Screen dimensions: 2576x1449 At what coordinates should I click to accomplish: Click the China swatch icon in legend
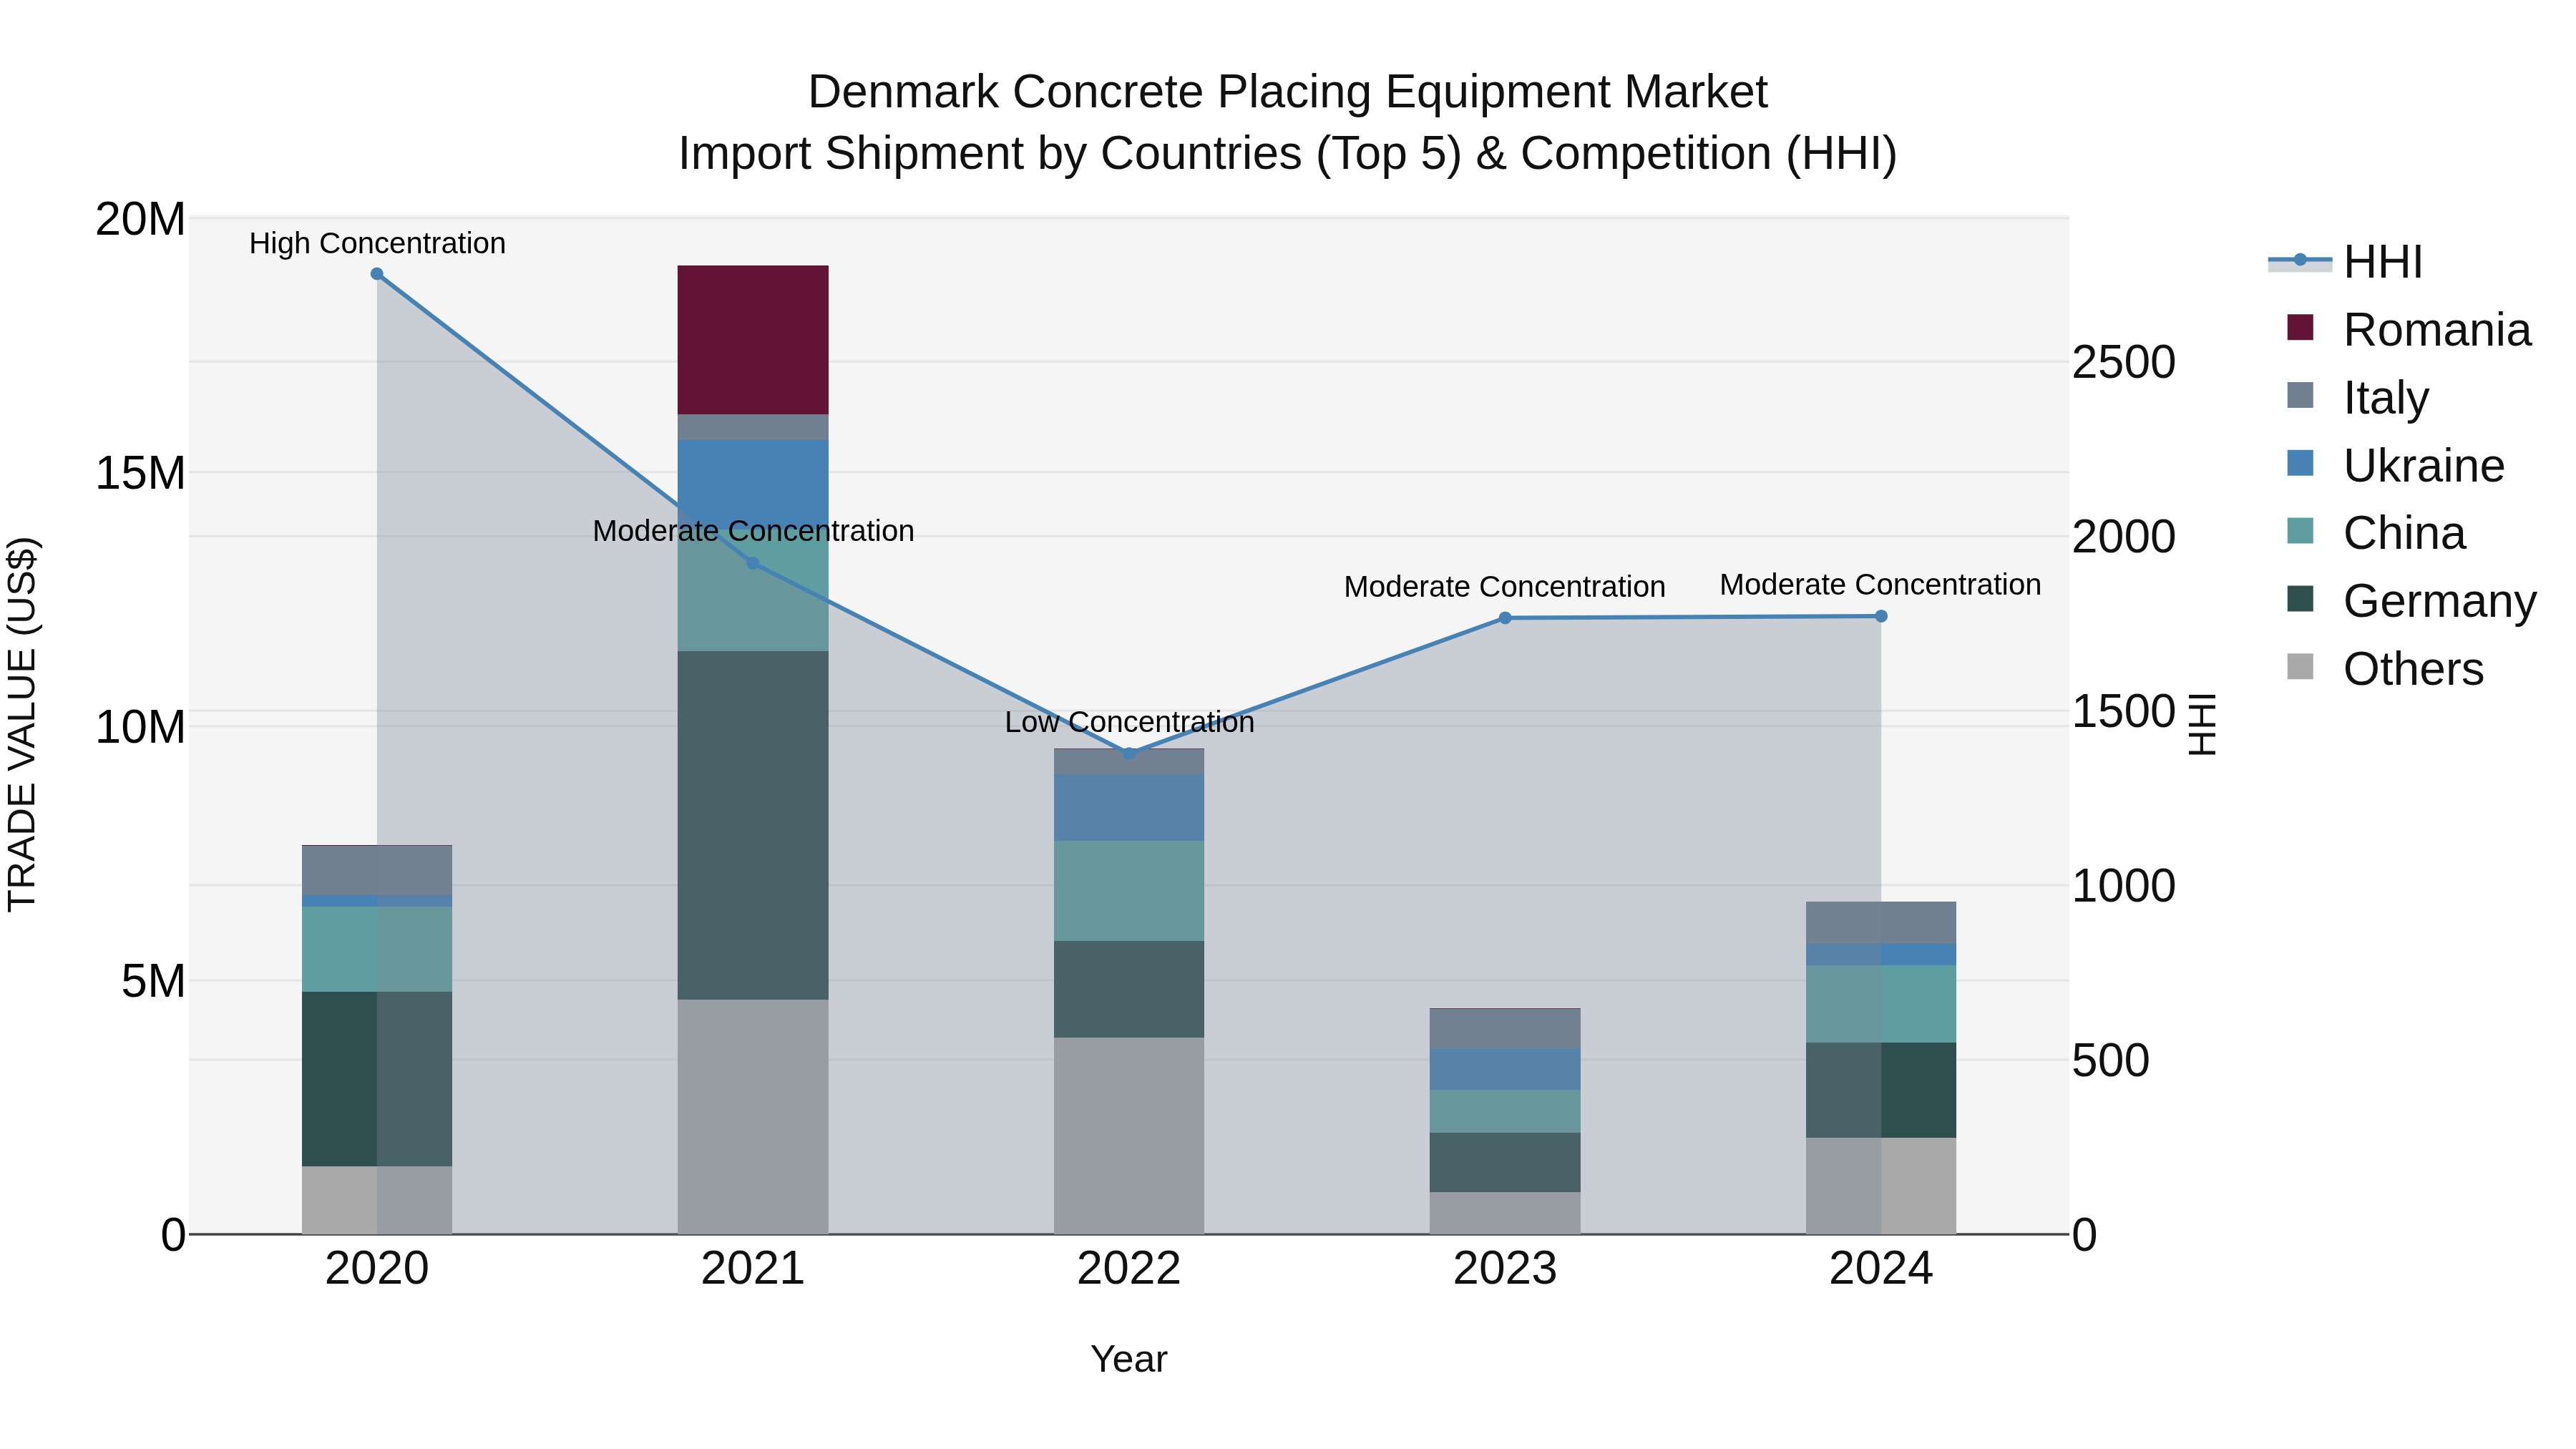tap(2300, 531)
